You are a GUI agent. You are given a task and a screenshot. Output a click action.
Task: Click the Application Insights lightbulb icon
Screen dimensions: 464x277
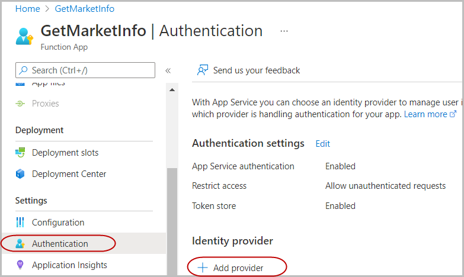click(x=21, y=265)
